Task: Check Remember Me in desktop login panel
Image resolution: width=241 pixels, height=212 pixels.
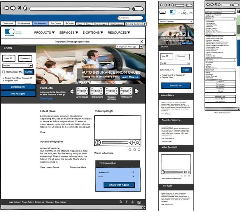Action: coord(3,72)
